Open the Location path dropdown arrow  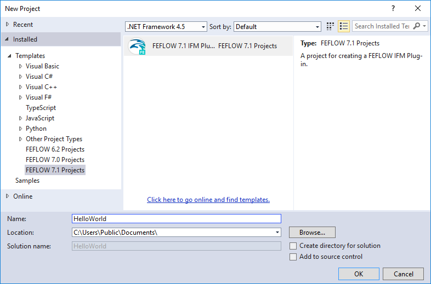(277, 233)
